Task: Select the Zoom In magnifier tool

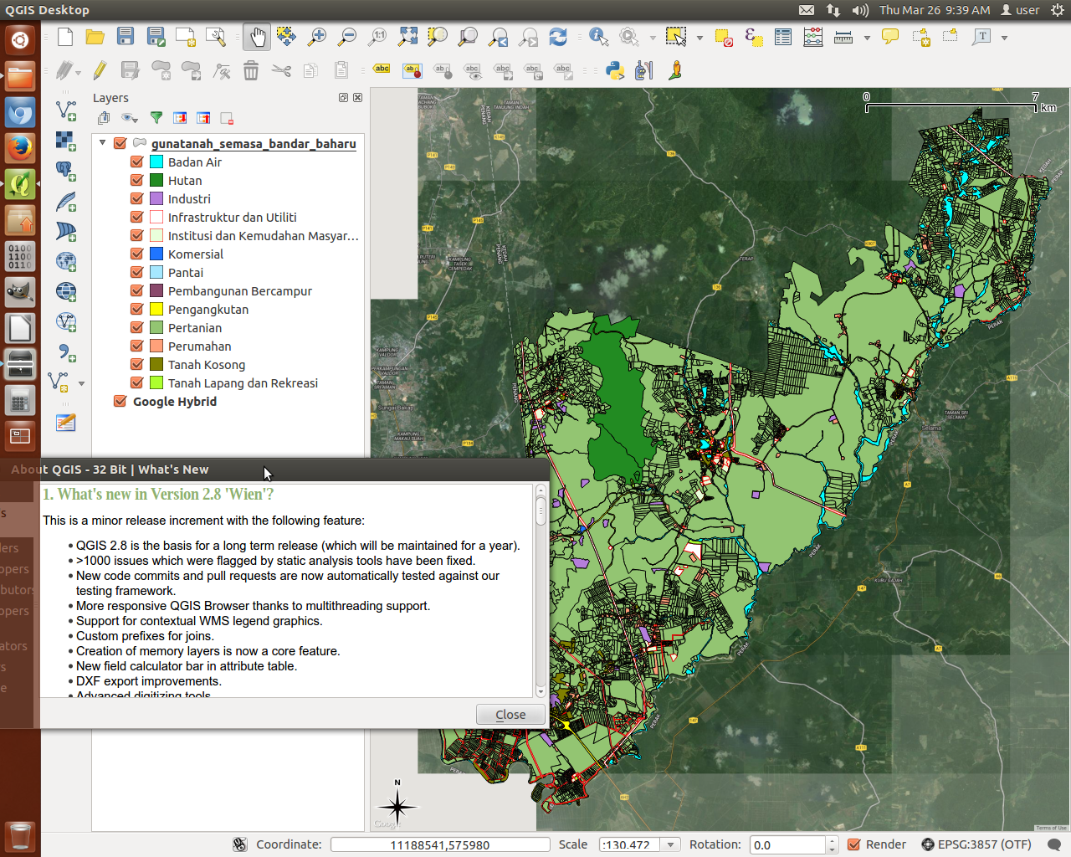Action: 317,37
